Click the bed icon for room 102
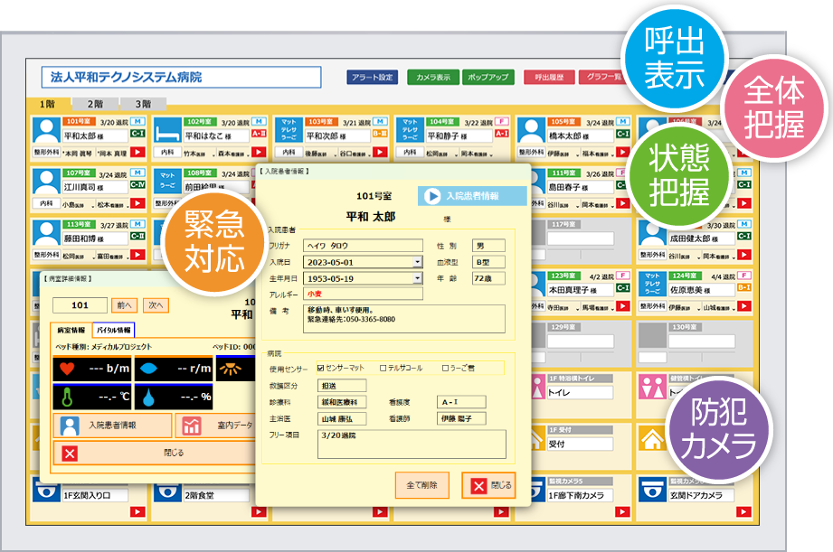Viewport: 833px width, 552px height. click(x=167, y=134)
